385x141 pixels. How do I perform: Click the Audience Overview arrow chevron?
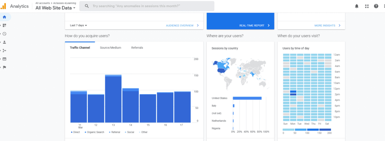click(198, 25)
